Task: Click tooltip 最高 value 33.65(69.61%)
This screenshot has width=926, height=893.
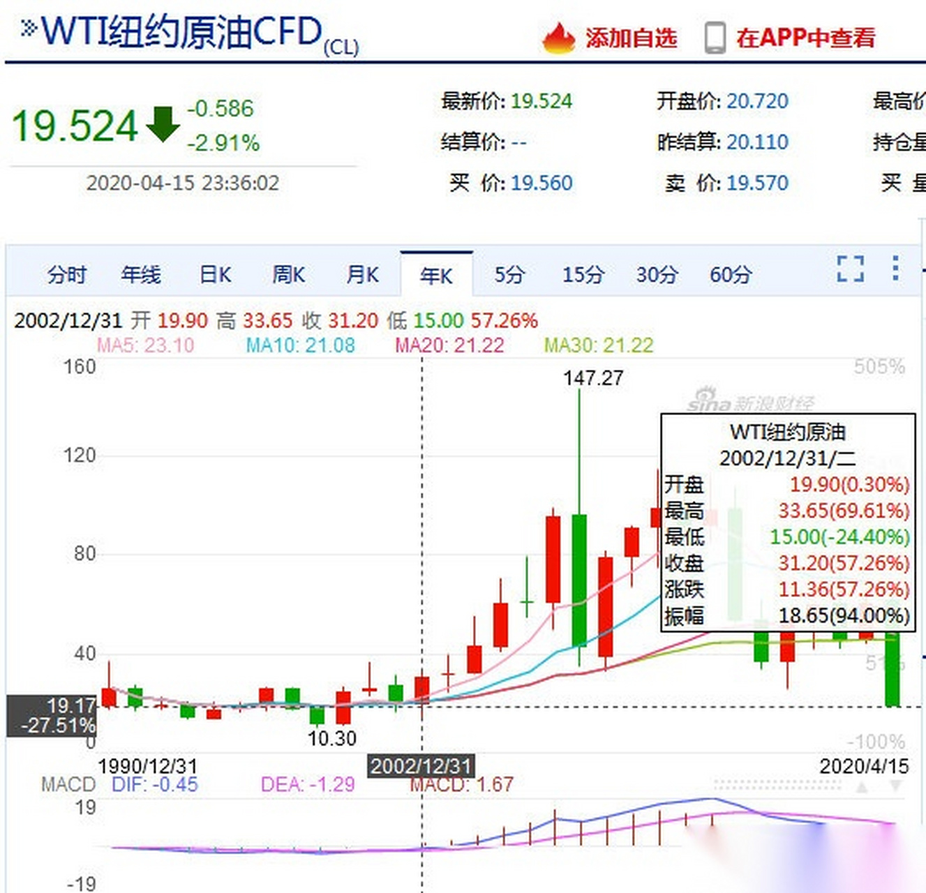Action: point(844,511)
